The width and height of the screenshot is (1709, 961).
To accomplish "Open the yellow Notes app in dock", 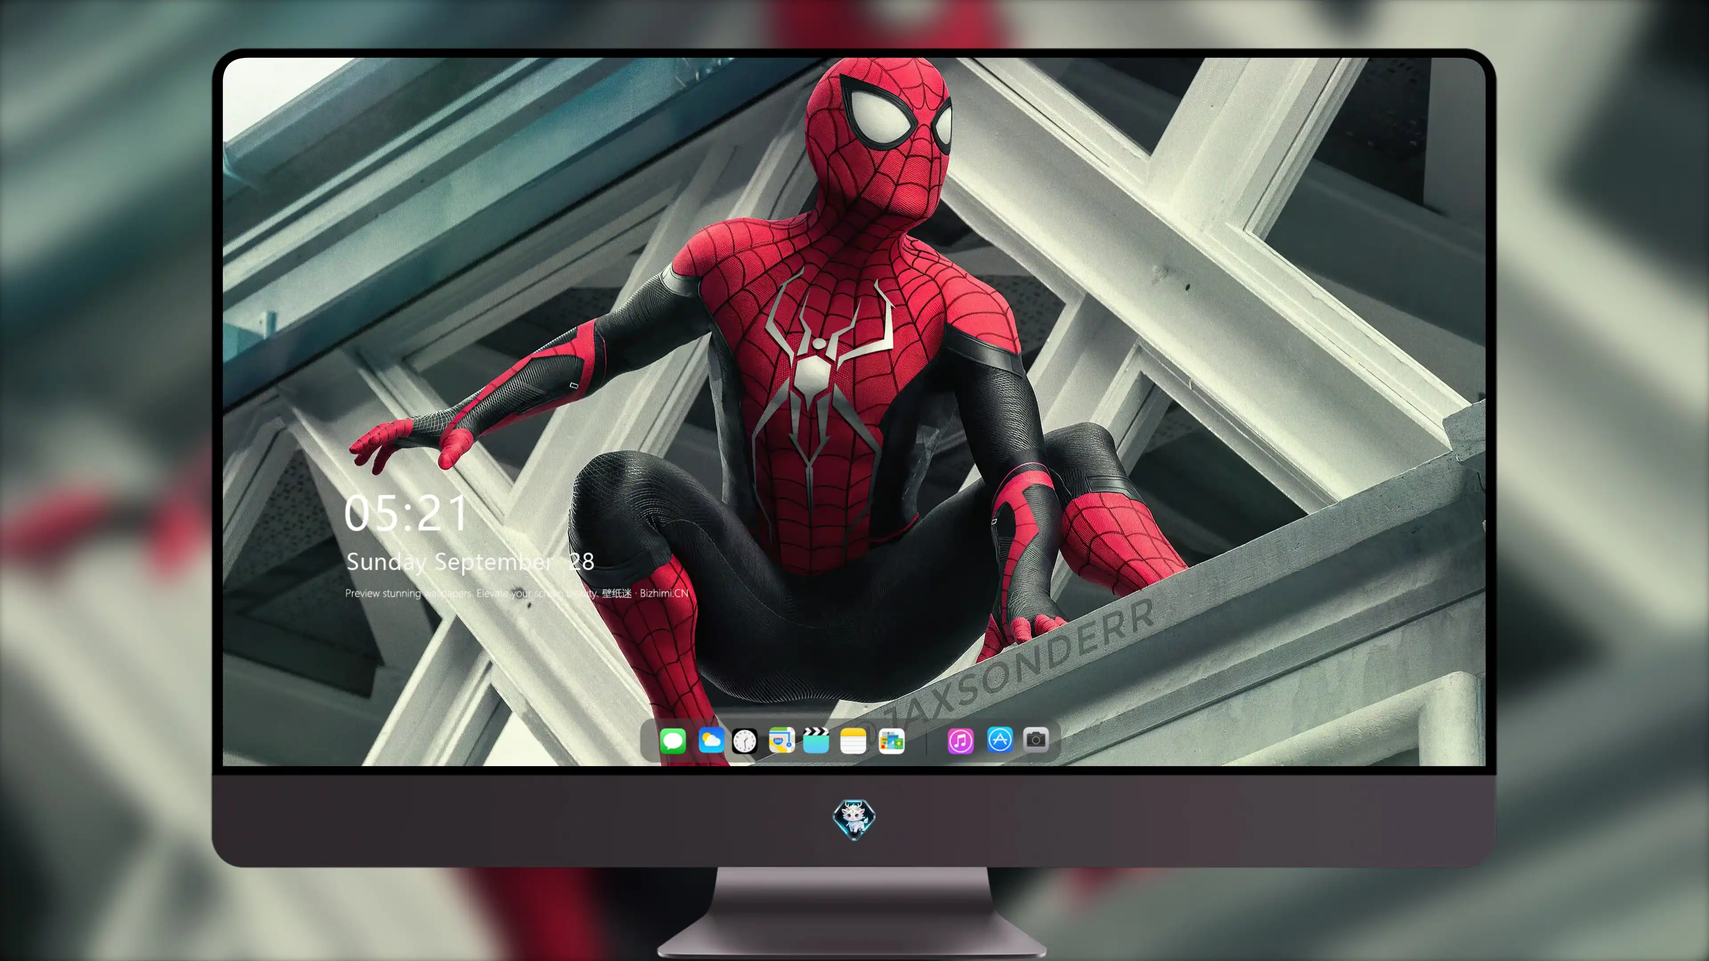I will [853, 740].
